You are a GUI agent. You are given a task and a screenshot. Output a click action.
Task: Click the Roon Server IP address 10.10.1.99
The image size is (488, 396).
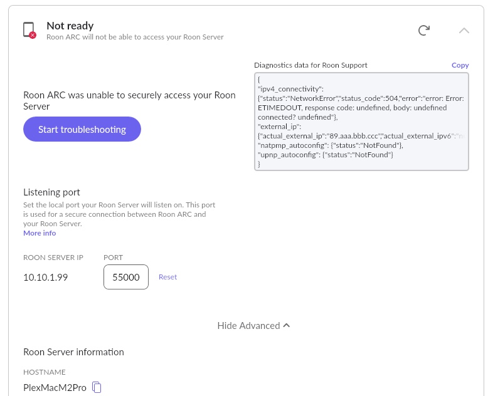[x=45, y=277]
